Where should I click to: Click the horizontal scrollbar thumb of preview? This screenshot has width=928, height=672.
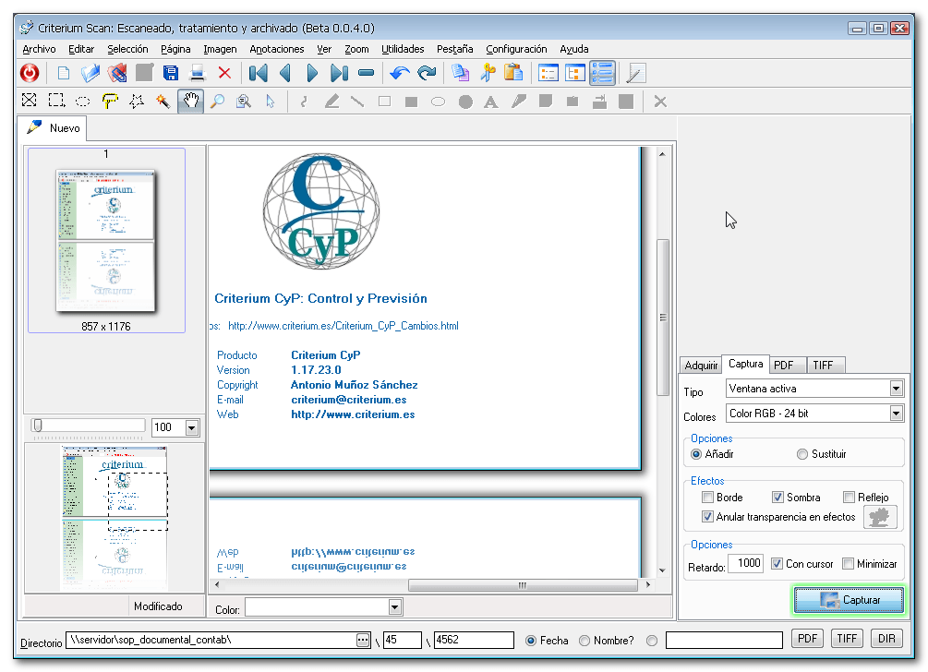tap(523, 585)
